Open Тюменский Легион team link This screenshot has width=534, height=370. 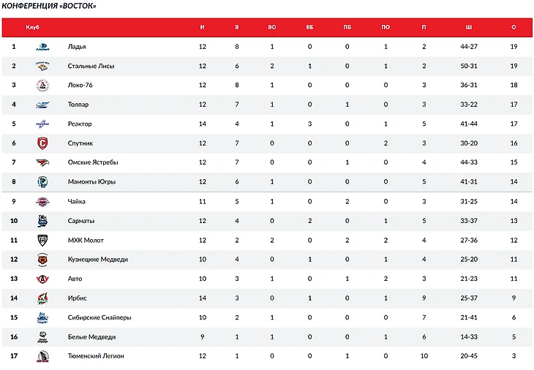(96, 356)
